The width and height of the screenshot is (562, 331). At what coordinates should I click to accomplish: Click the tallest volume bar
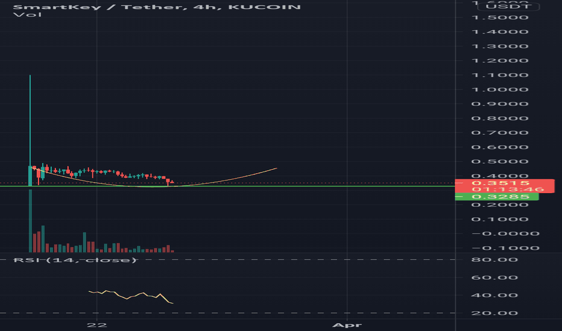coord(31,221)
